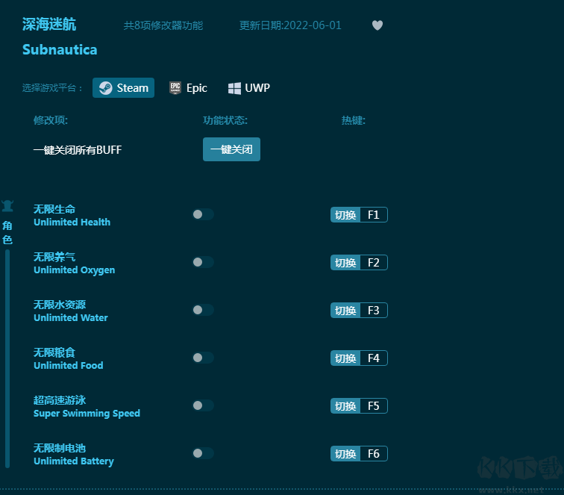Click the 无限生命 label
The height and width of the screenshot is (495, 564).
54,209
